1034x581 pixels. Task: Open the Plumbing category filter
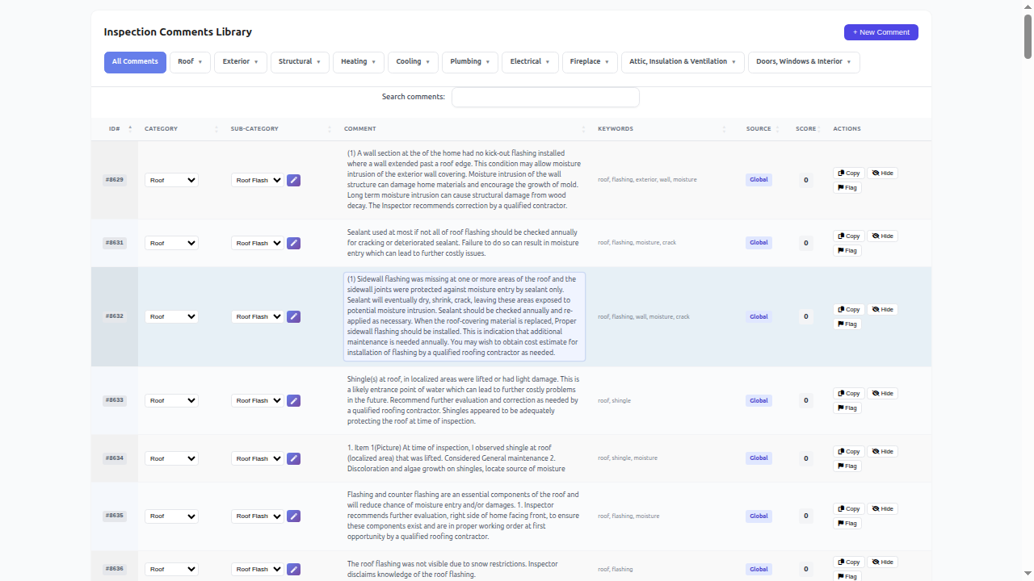click(x=469, y=61)
